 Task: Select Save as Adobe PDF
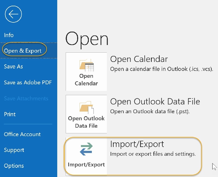(x=28, y=82)
